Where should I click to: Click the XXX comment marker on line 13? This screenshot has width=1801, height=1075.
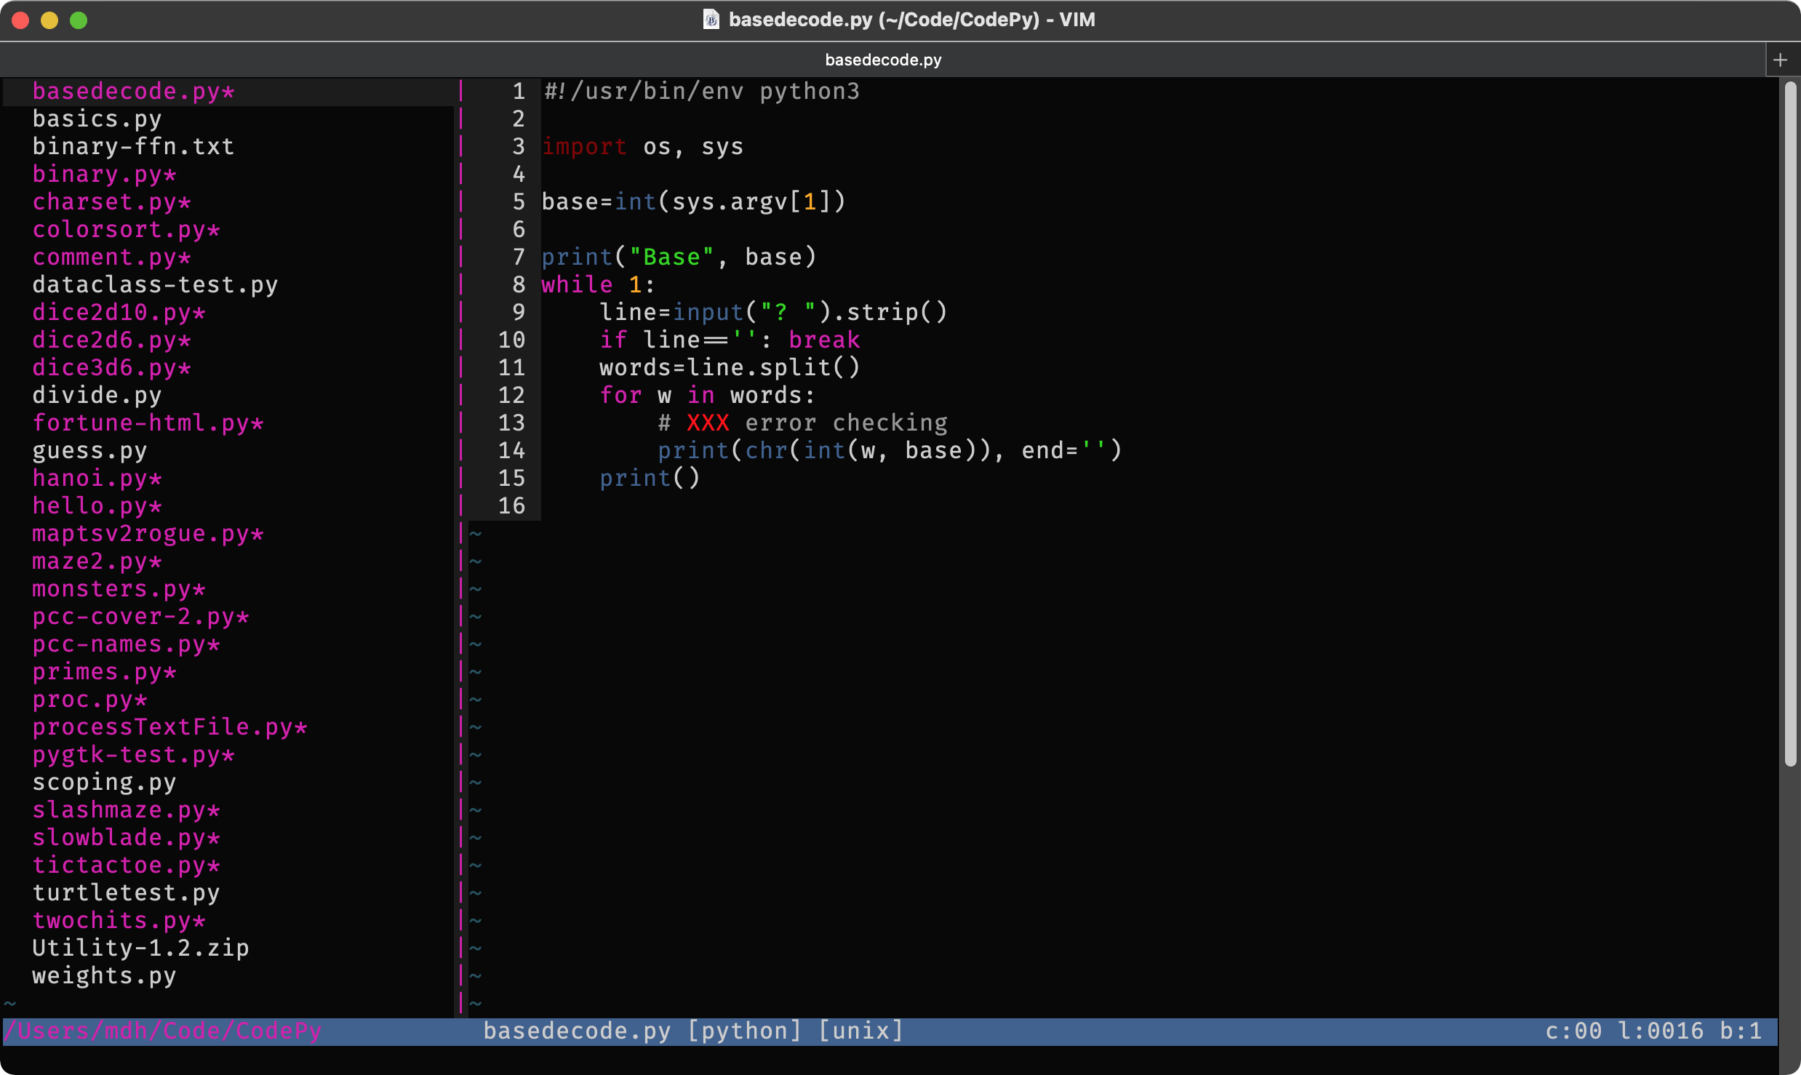(708, 423)
